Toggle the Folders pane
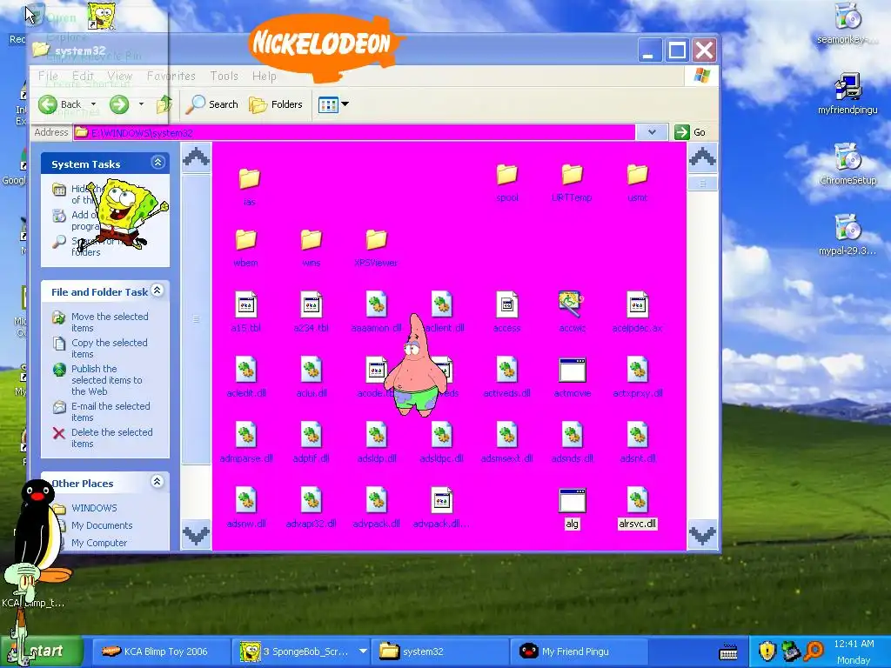The height and width of the screenshot is (668, 891). tap(276, 104)
